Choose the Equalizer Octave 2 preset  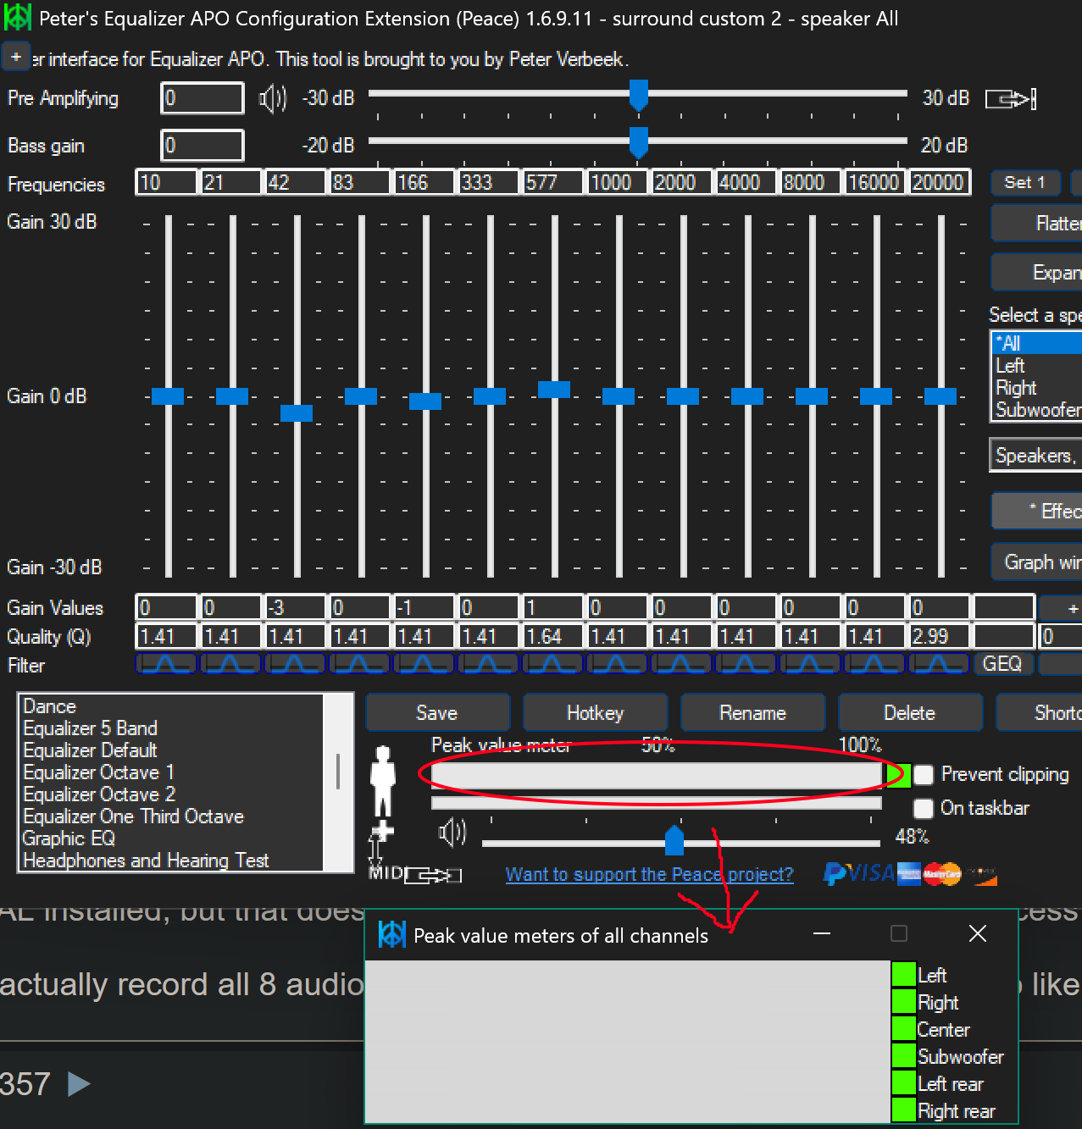(x=172, y=794)
